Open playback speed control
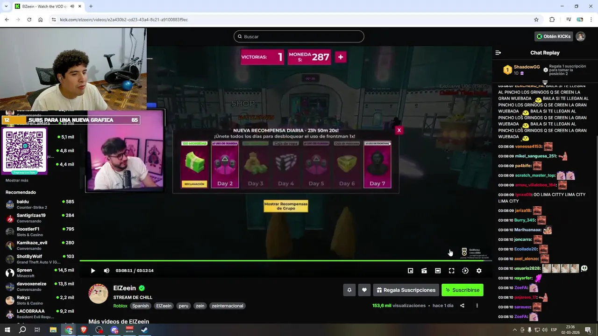Screen dimensions: 598x336 [x=465, y=271]
